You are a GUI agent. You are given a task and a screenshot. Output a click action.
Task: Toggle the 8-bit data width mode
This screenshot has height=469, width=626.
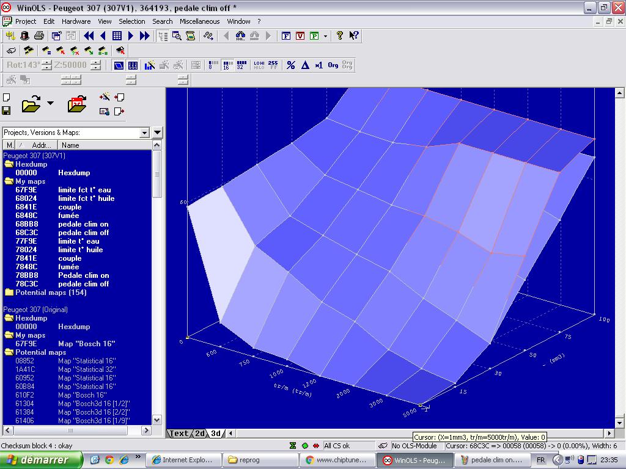(x=213, y=65)
